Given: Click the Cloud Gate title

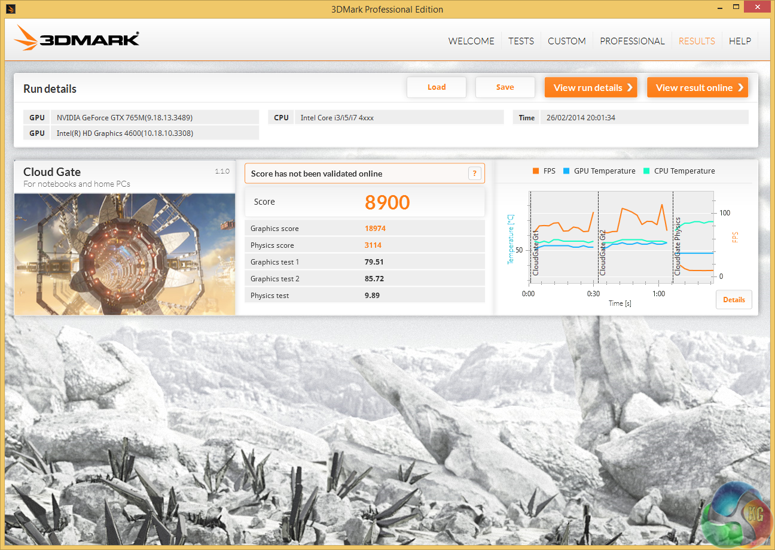Looking at the screenshot, I should [x=52, y=172].
